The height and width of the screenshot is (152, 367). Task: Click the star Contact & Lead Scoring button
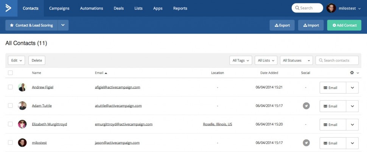click(x=31, y=25)
